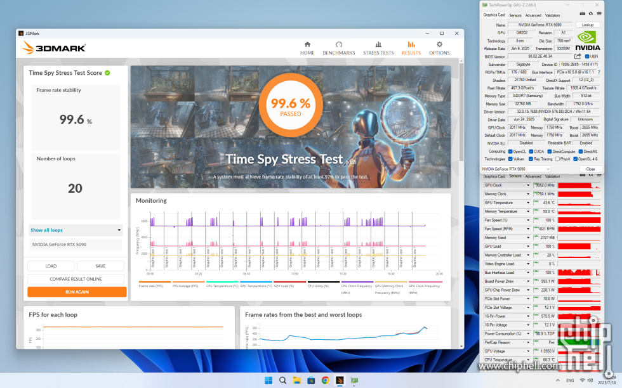This screenshot has width=622, height=388.
Task: Switch to Advanced tab in upper GPU-Z window
Action: (x=533, y=15)
